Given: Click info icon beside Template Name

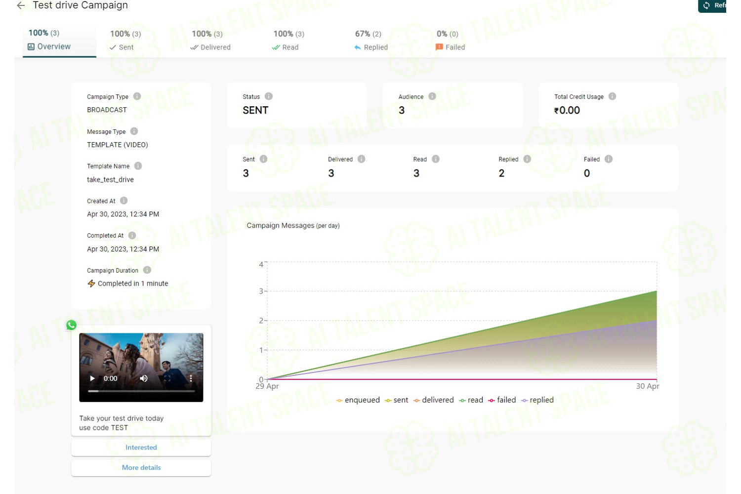Looking at the screenshot, I should pyautogui.click(x=138, y=166).
